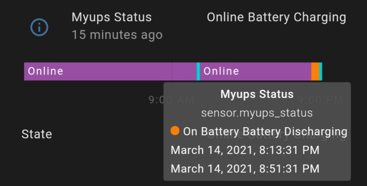Click 'On Battery Battery Discharging' tooltip text
Viewport: 367px width, 186px height.
click(265, 131)
